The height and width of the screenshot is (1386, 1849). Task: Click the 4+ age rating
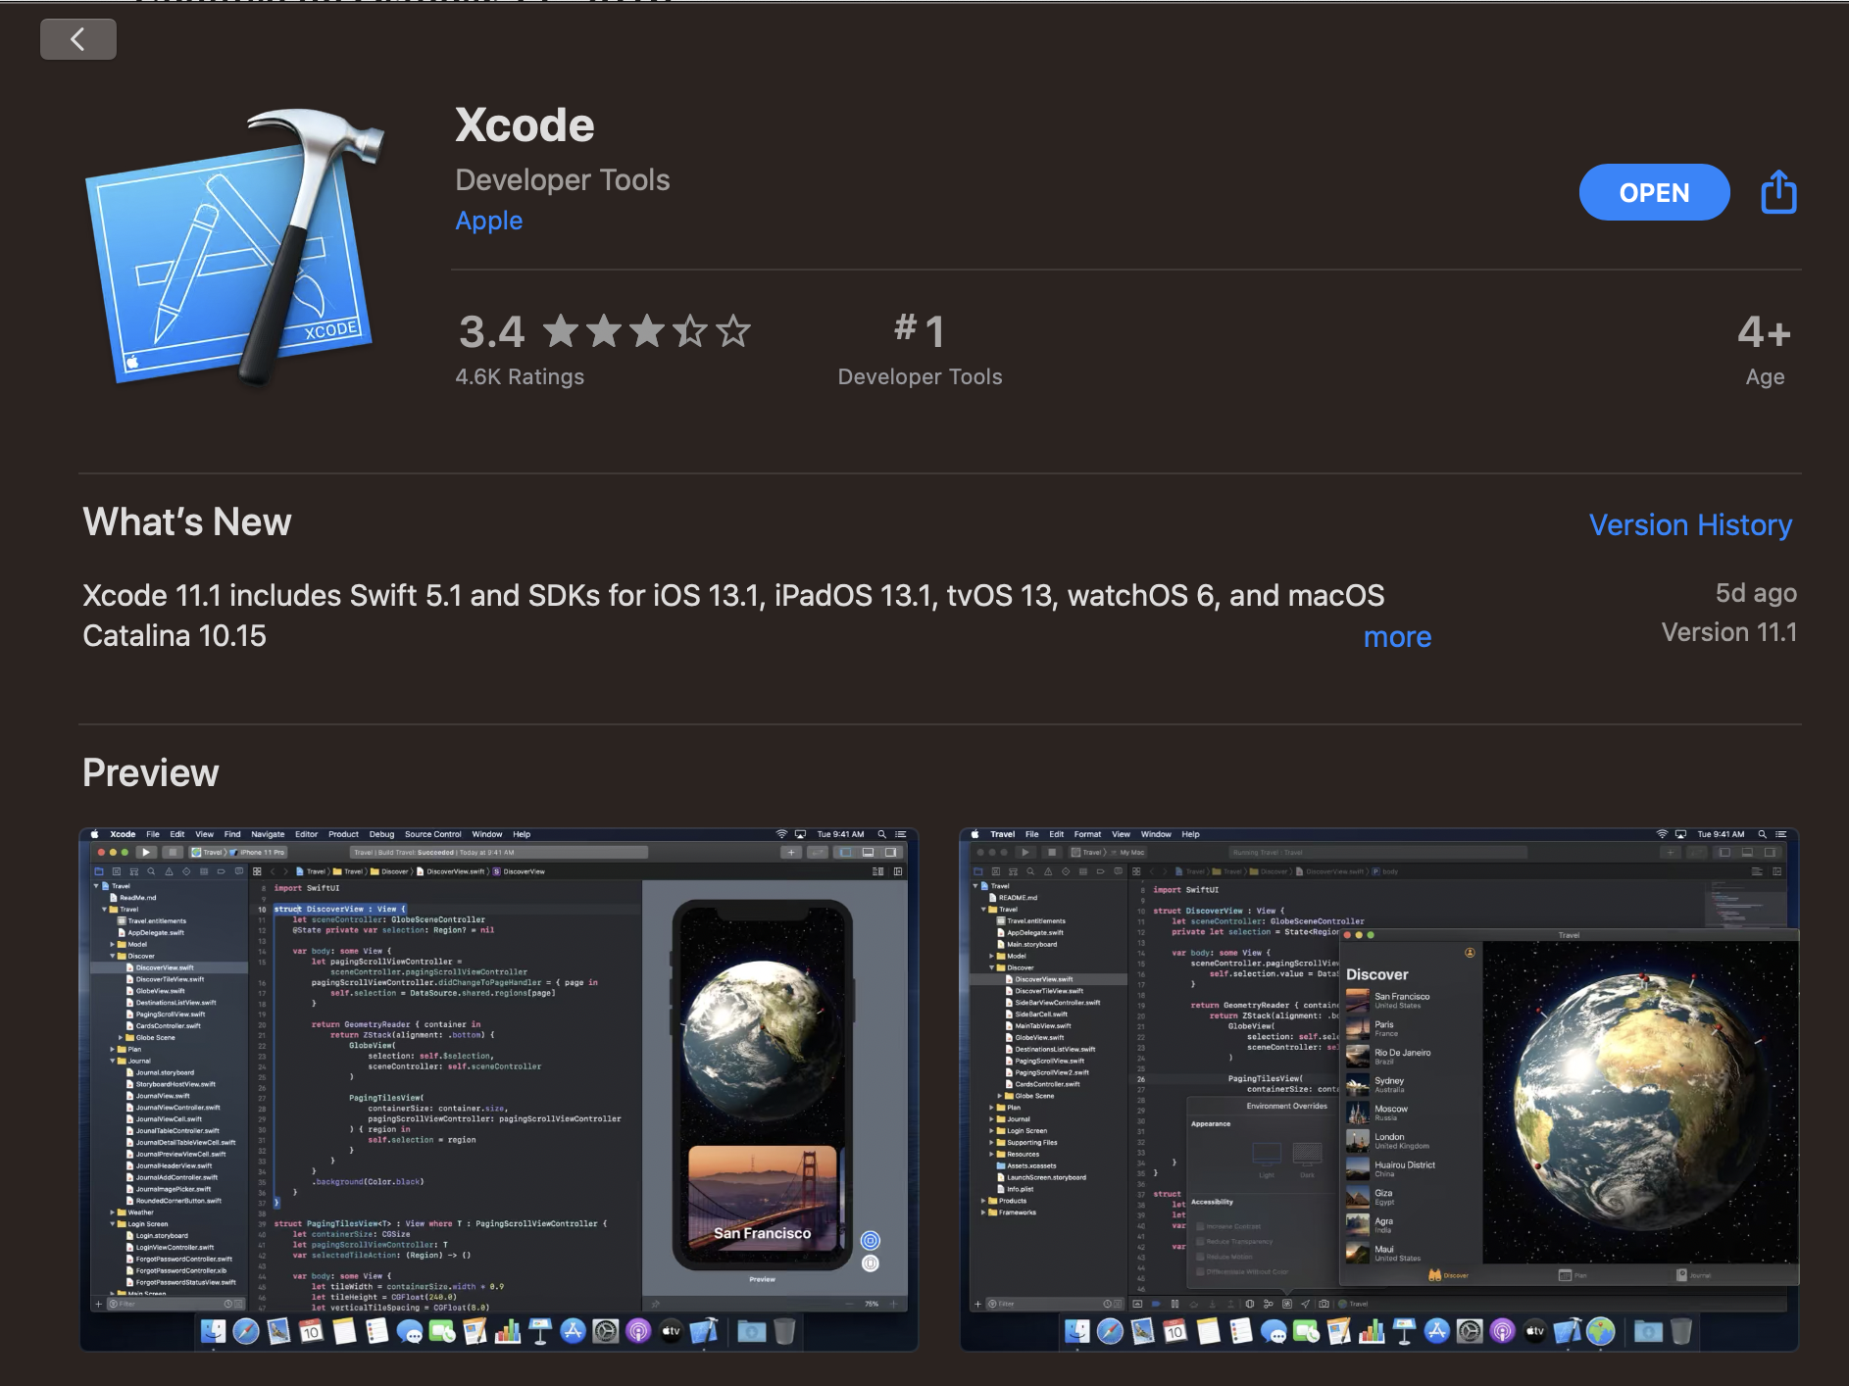click(1765, 349)
